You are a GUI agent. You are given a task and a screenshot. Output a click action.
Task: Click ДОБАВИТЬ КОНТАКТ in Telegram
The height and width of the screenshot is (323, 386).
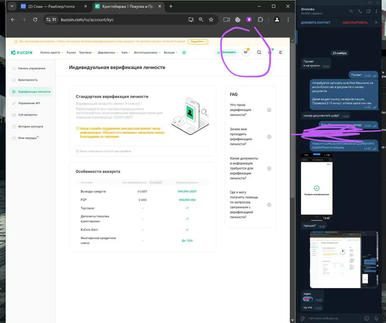pyautogui.click(x=315, y=22)
